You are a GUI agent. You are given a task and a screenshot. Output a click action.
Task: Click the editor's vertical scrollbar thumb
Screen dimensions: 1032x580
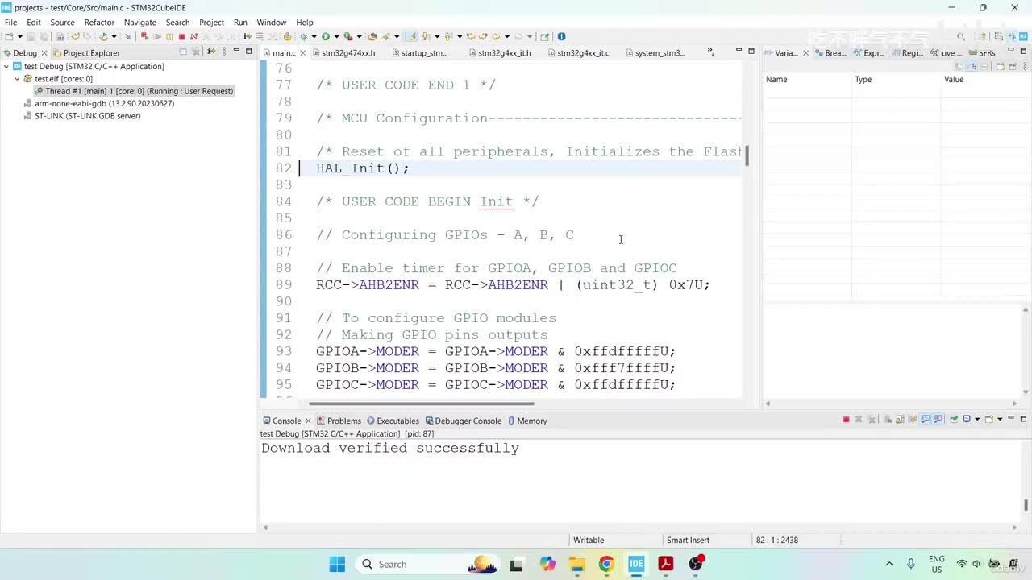click(747, 155)
